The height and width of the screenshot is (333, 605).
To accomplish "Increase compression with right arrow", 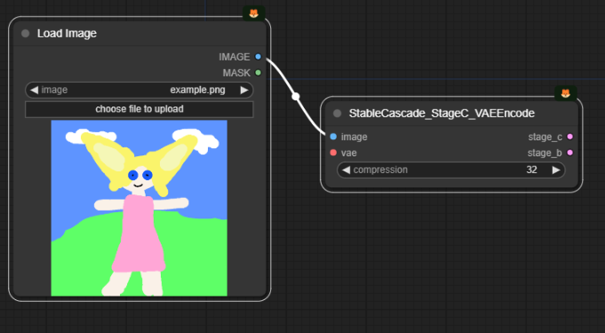I will coord(556,170).
